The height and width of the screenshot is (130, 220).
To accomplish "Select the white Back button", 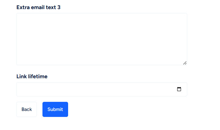I will [x=27, y=109].
